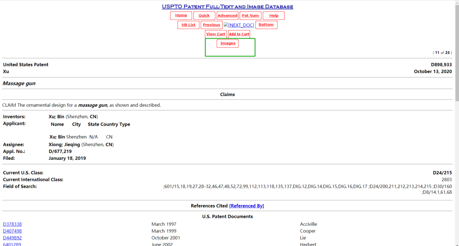459x246 pixels.
Task: Click the U.S. class value D24/215
Action: click(x=442, y=172)
